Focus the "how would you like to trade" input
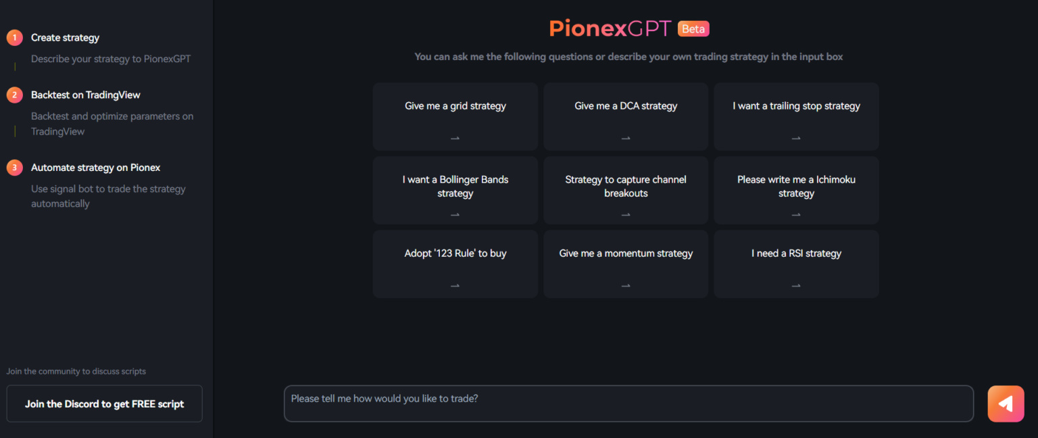This screenshot has width=1038, height=438. [x=628, y=404]
